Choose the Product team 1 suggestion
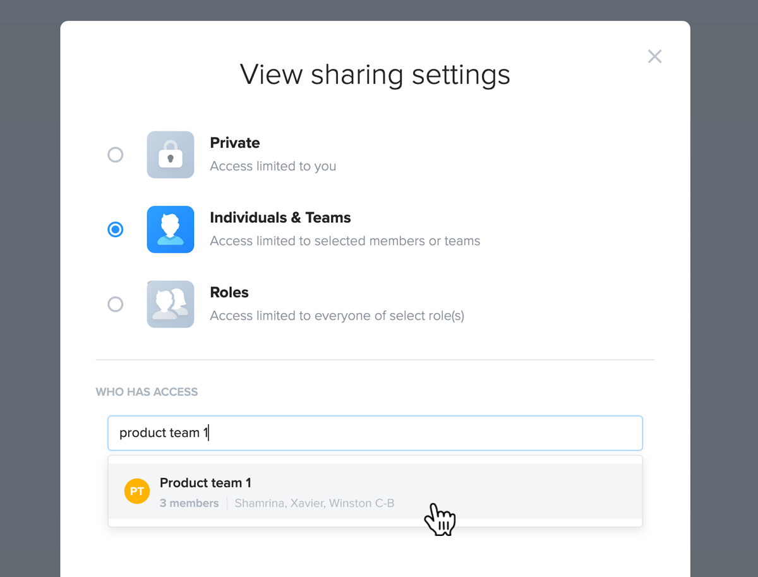758x577 pixels. 375,492
